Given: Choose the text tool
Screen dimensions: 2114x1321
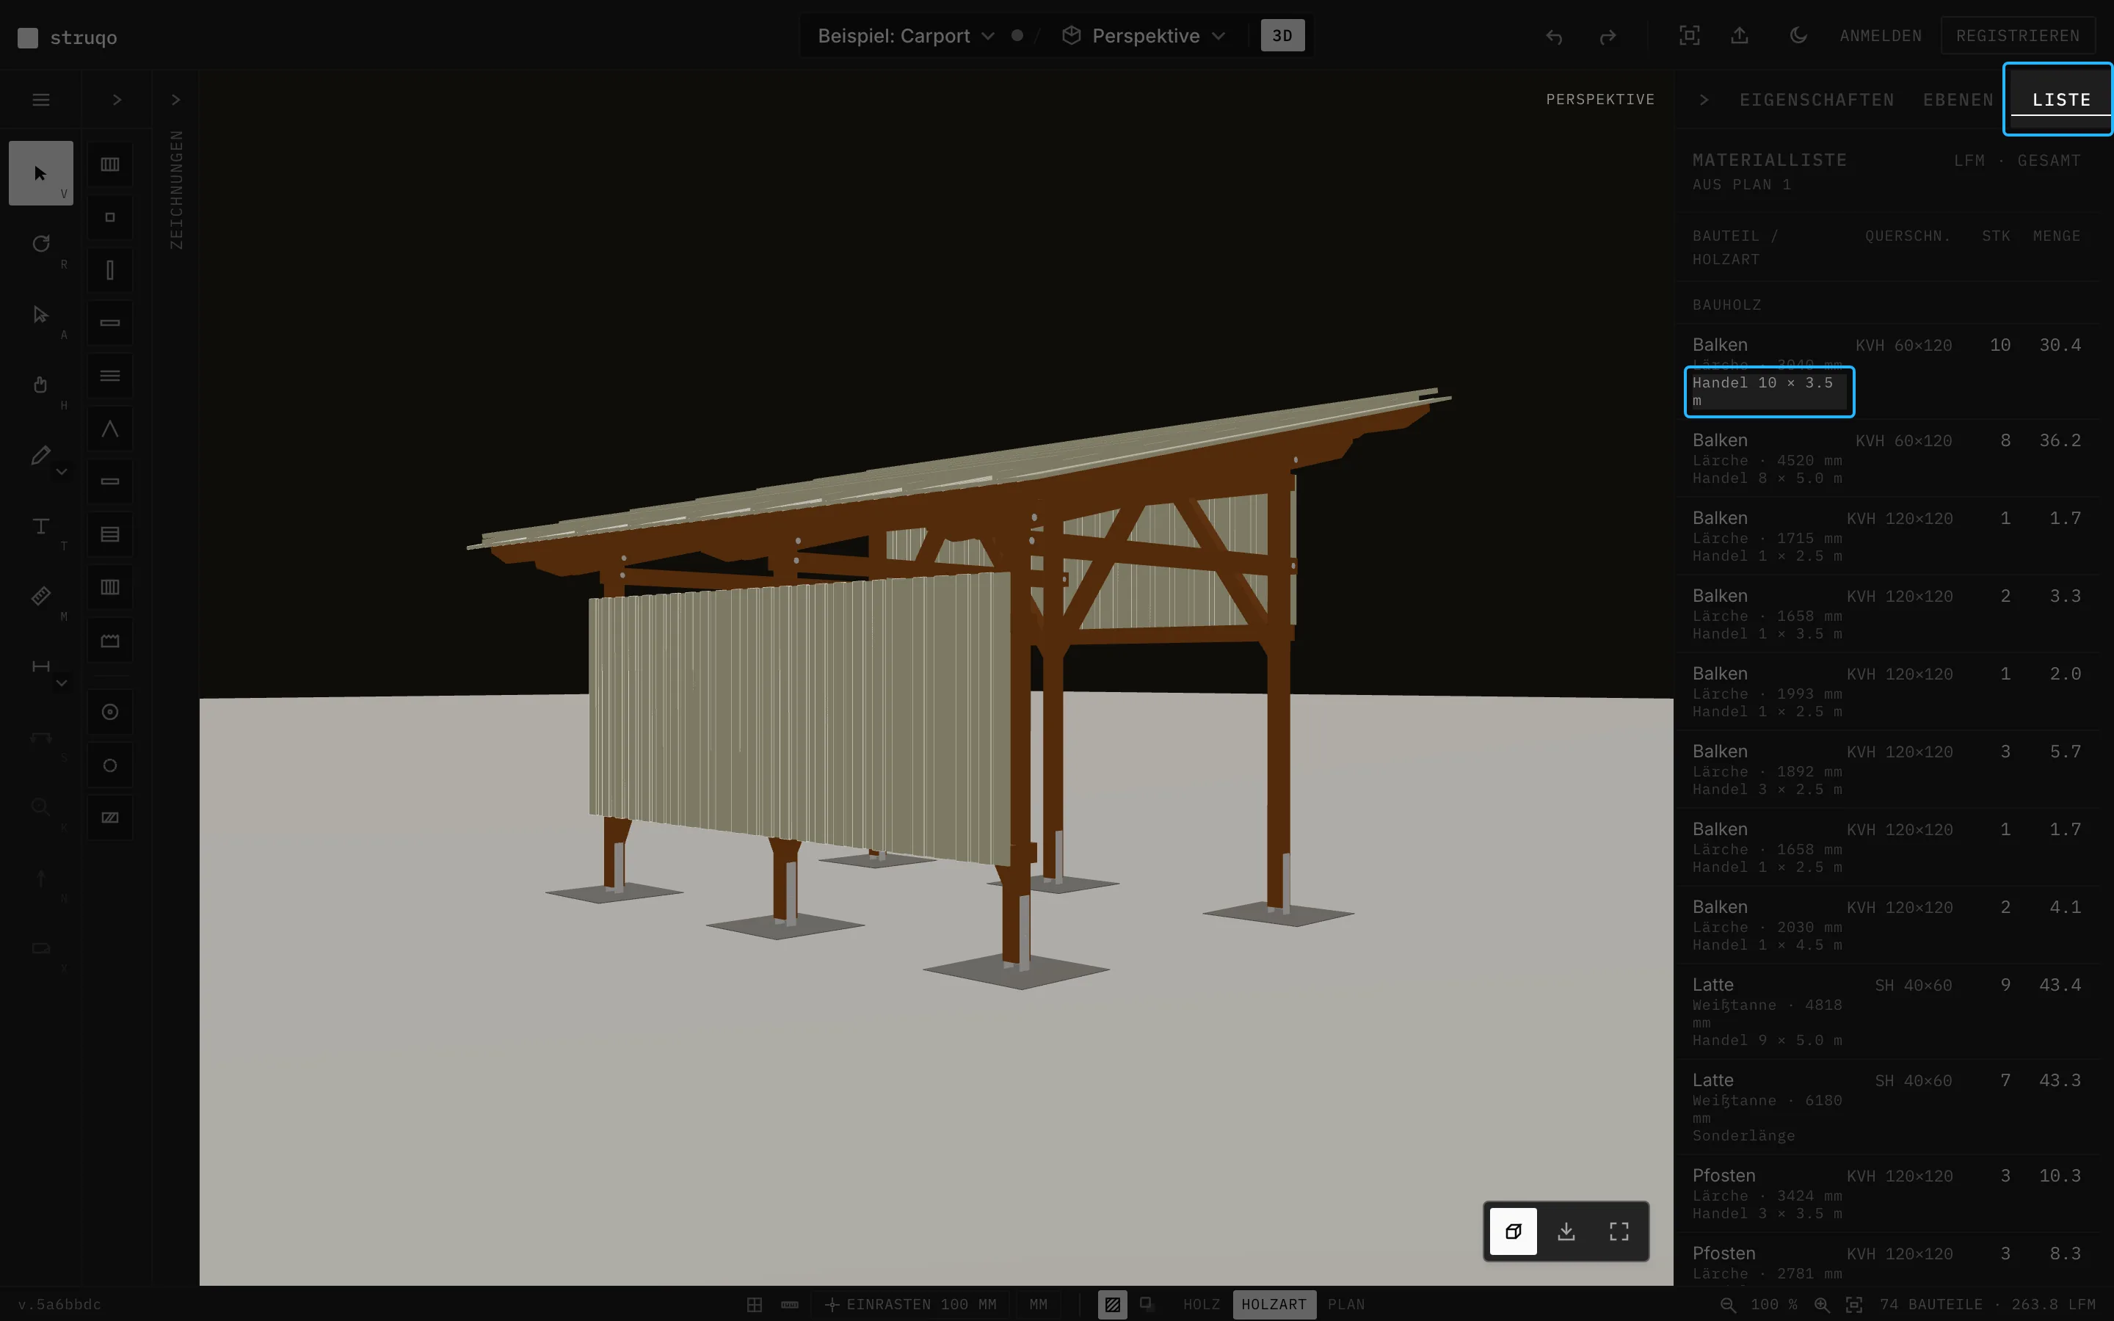Looking at the screenshot, I should [x=40, y=526].
